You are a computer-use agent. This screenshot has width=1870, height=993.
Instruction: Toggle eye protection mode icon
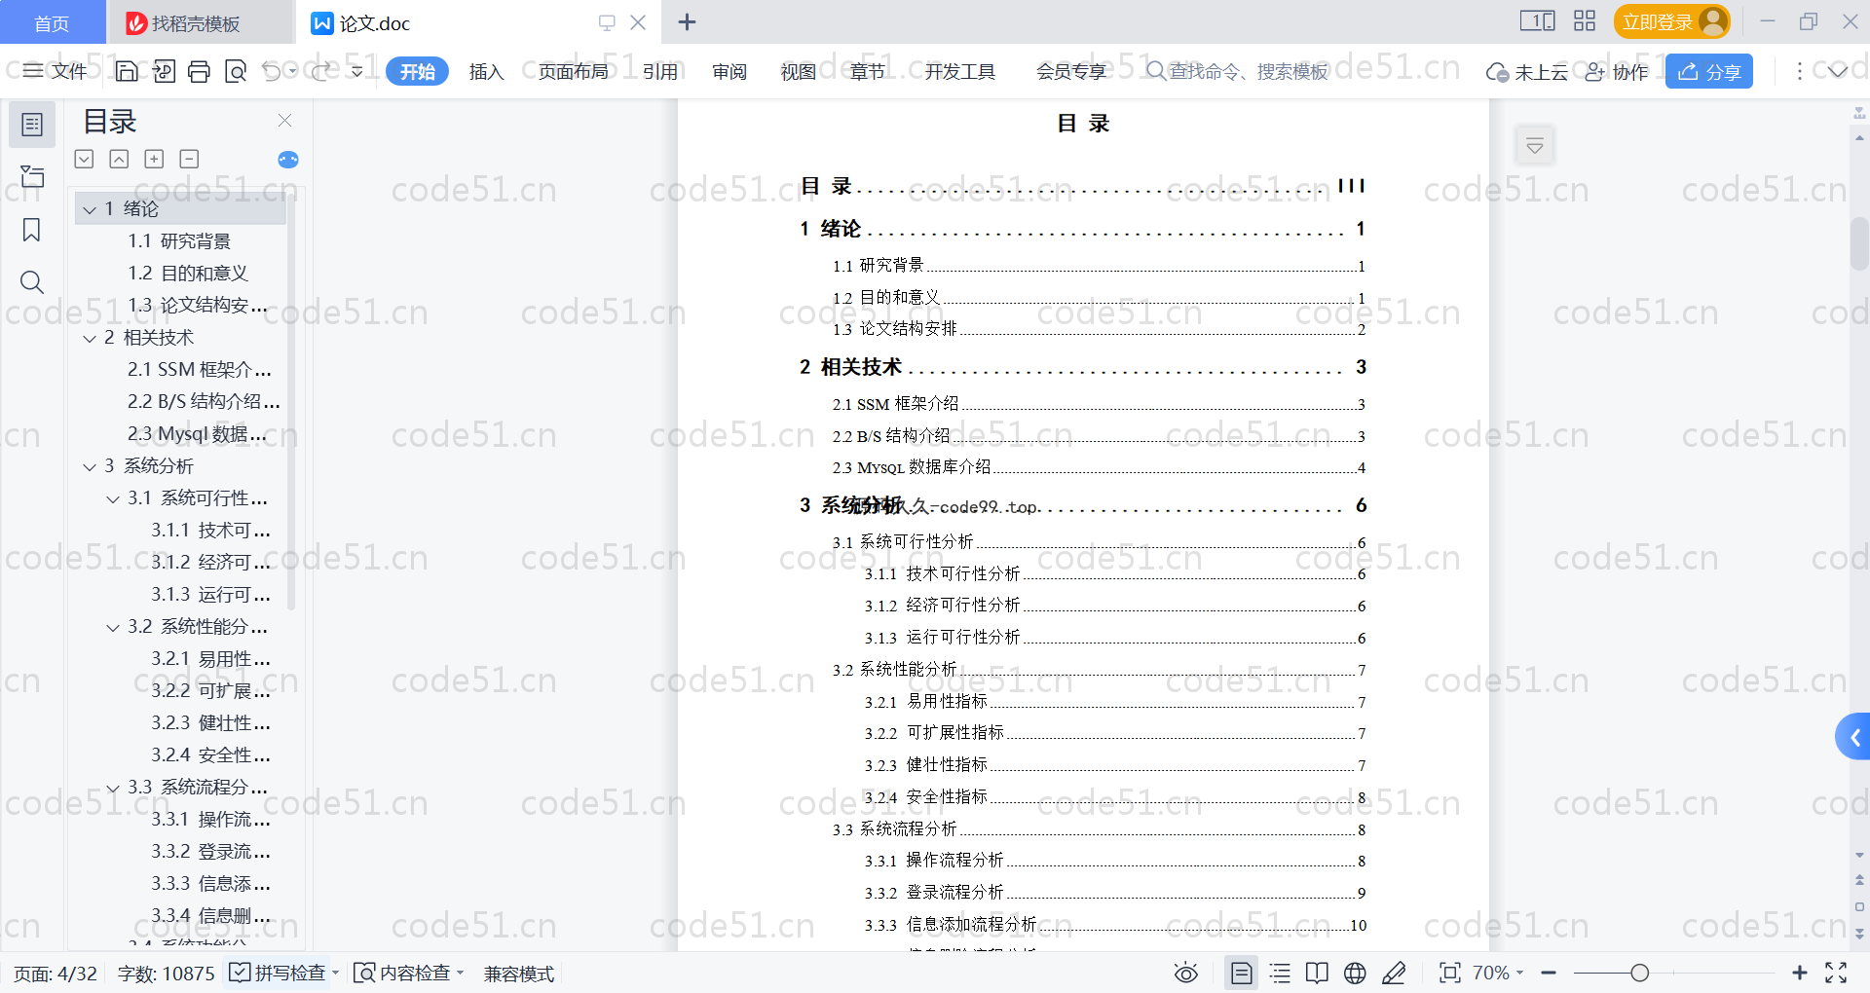tap(1185, 973)
